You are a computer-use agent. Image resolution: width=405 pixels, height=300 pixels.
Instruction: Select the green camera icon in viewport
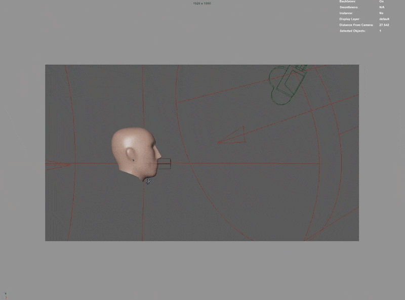point(287,83)
